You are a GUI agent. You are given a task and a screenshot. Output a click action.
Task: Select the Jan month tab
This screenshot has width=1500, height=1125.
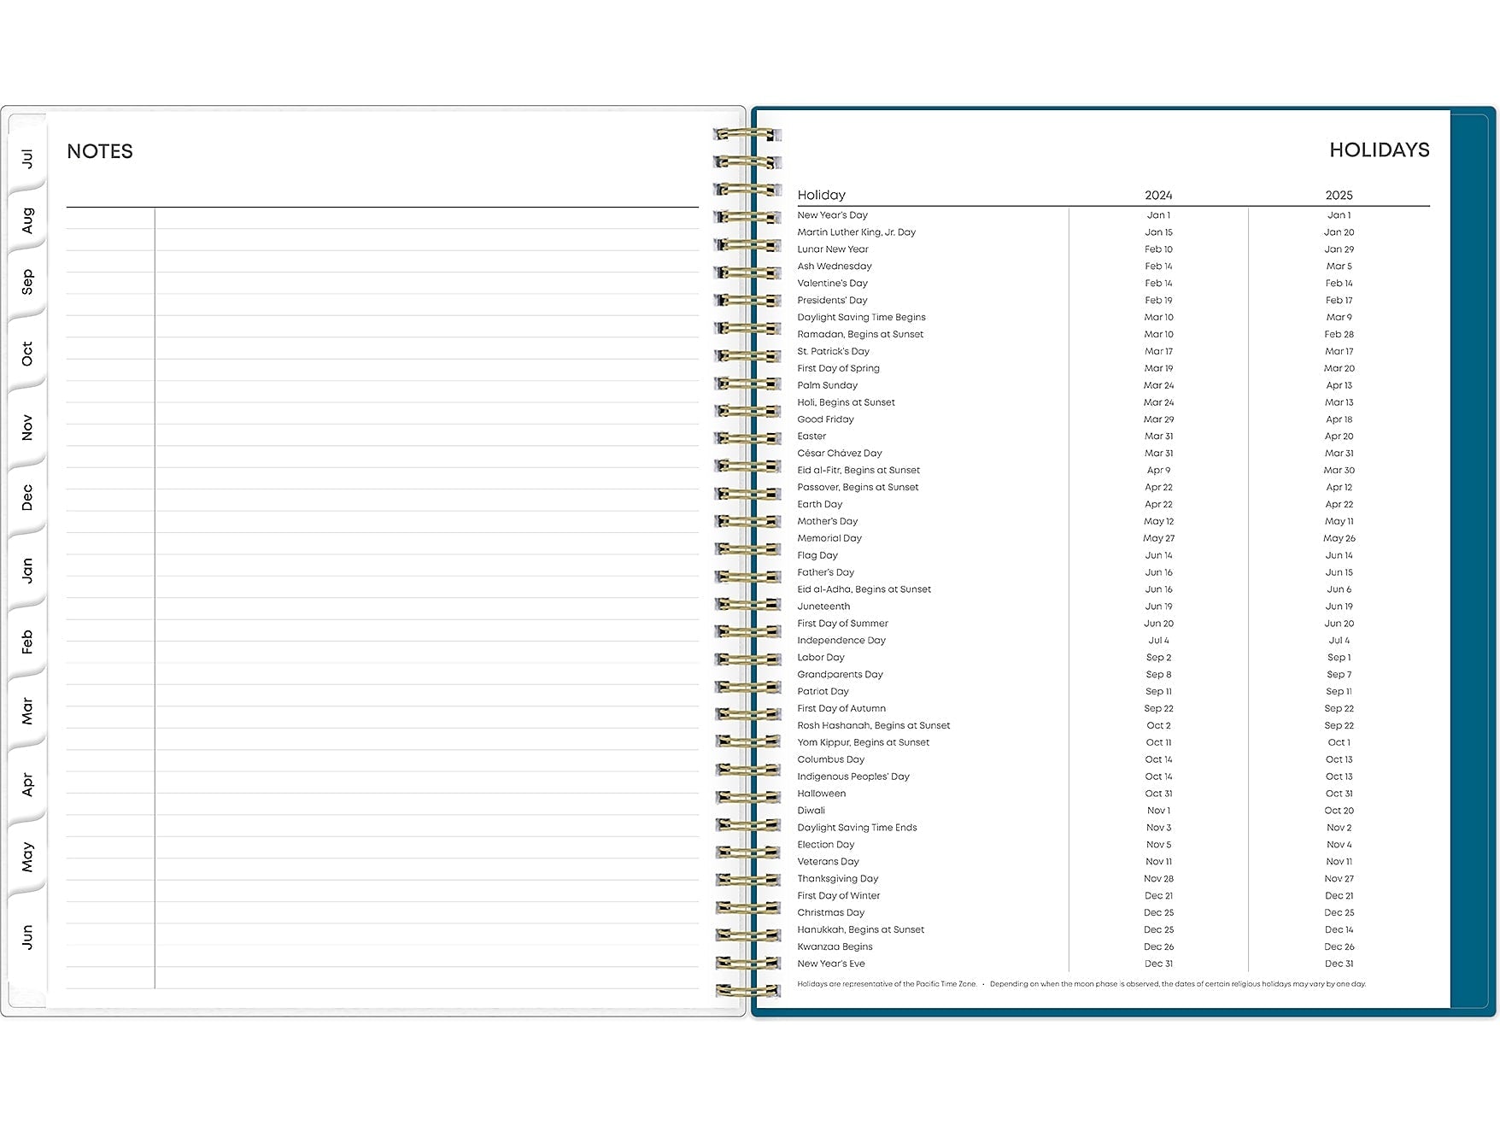(27, 571)
